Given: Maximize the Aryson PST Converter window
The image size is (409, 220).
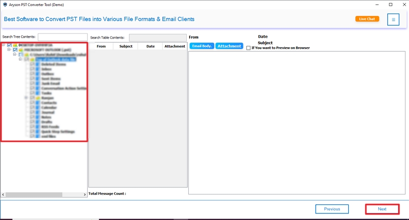Looking at the screenshot, I should (390, 5).
